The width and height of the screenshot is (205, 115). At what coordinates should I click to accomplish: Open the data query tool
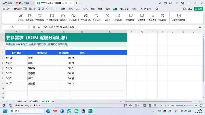tap(118, 17)
